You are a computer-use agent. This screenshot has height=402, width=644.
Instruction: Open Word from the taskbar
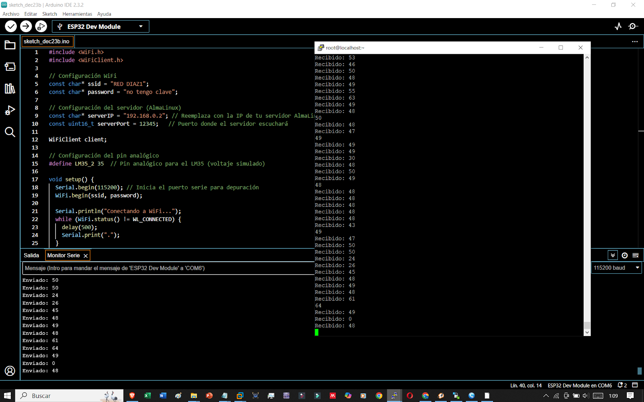coord(163,396)
